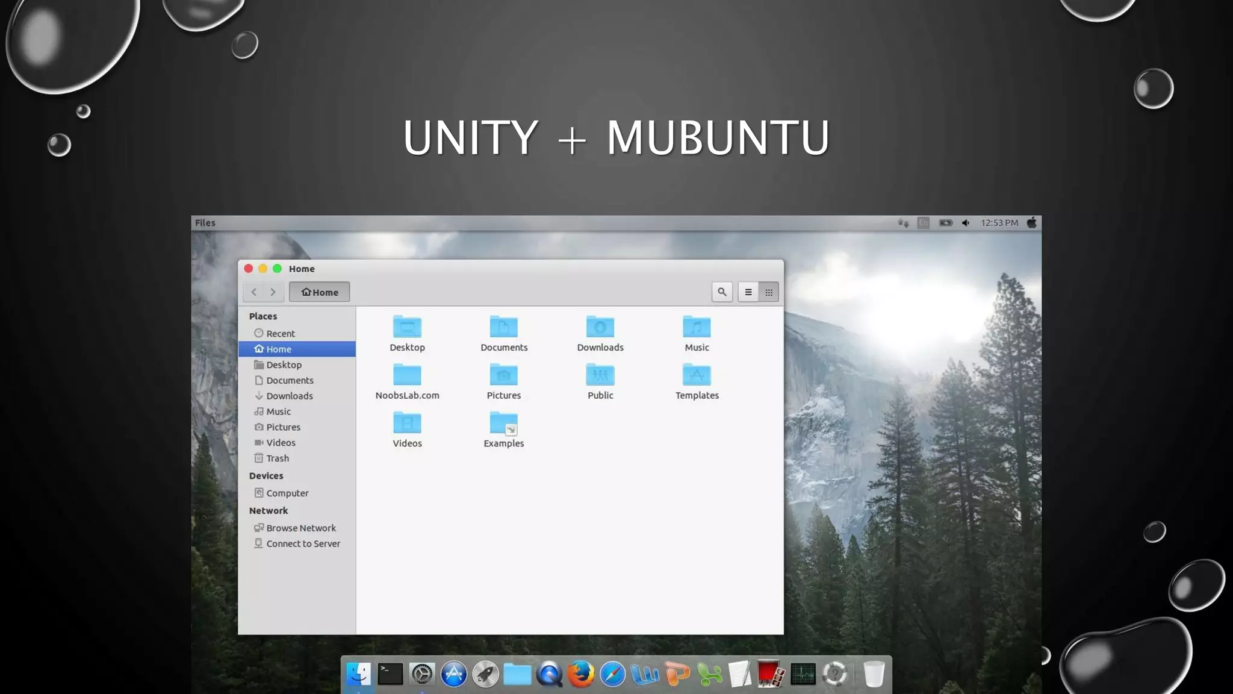Open the Safari compass icon in the dock
1233x694 pixels.
tap(612, 674)
